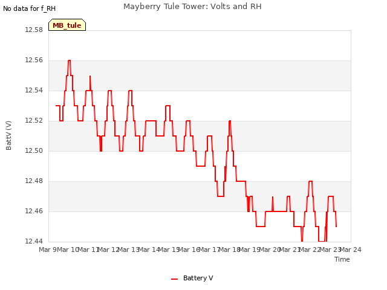This screenshot has width=387, height=290.
Task: Click the 12.46 y-axis tick label
Action: [34, 211]
